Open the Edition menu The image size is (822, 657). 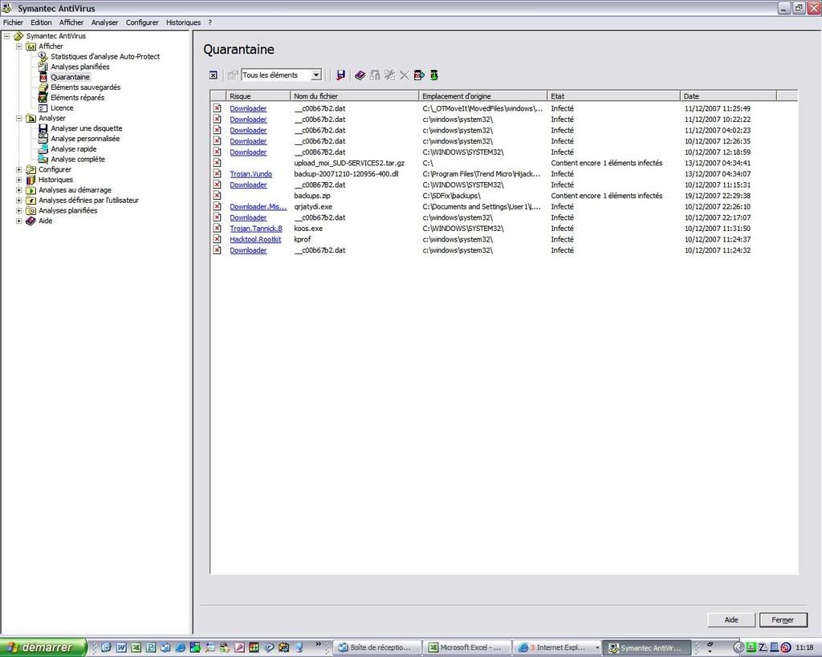(x=41, y=22)
